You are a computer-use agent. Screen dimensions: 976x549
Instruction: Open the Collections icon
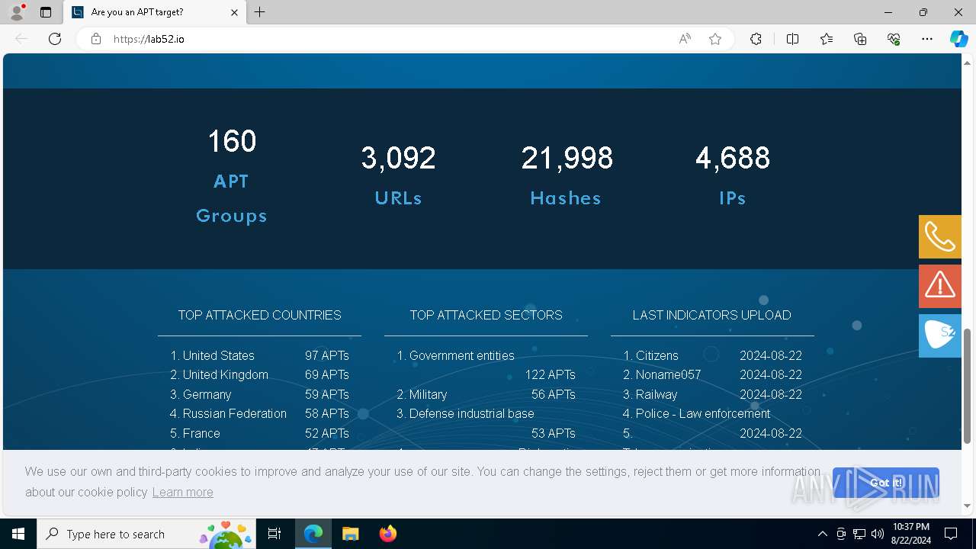coord(860,39)
